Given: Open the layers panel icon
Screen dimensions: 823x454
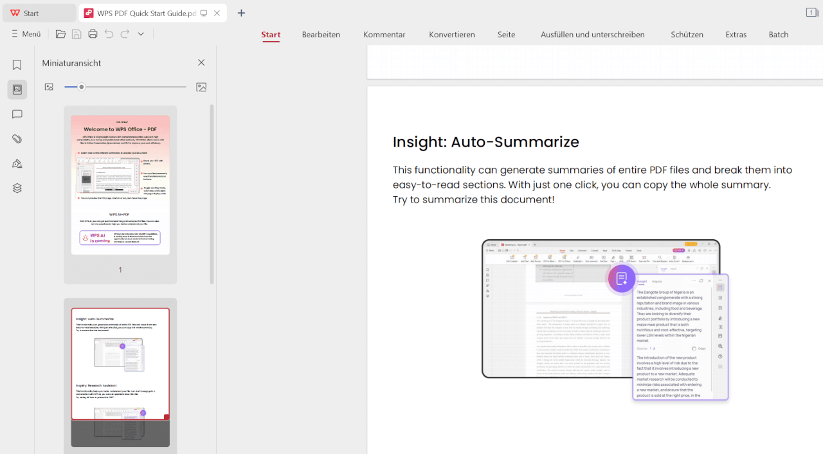Looking at the screenshot, I should coord(17,188).
